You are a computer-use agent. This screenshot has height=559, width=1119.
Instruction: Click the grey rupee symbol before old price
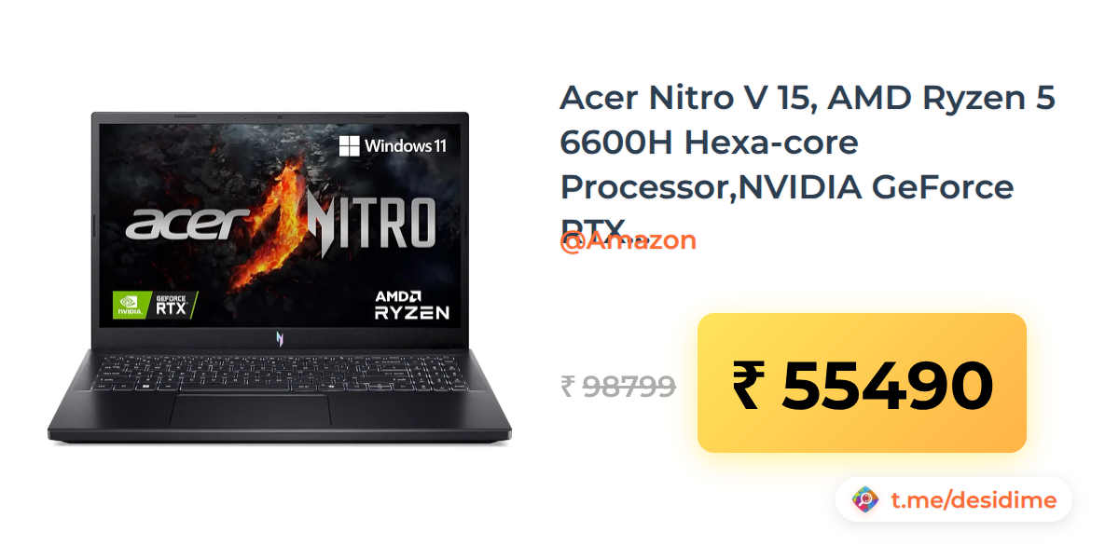click(x=568, y=385)
